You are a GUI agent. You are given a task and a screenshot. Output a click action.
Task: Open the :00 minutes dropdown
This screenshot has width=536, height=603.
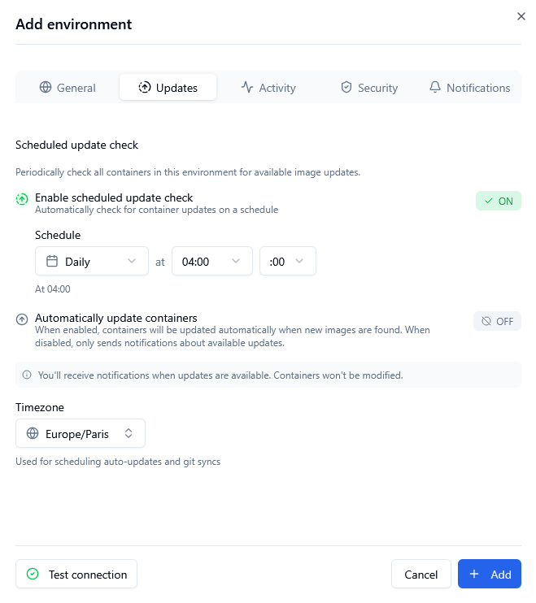point(287,262)
